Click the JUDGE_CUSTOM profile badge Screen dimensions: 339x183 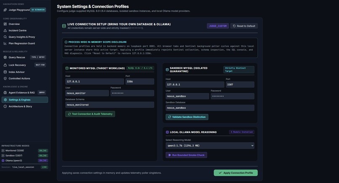coord(218,26)
